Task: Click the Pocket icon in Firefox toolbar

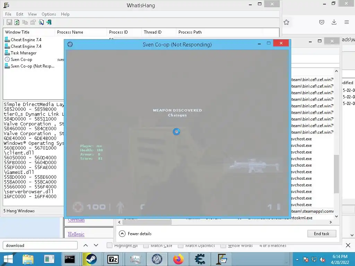Action: [x=322, y=22]
